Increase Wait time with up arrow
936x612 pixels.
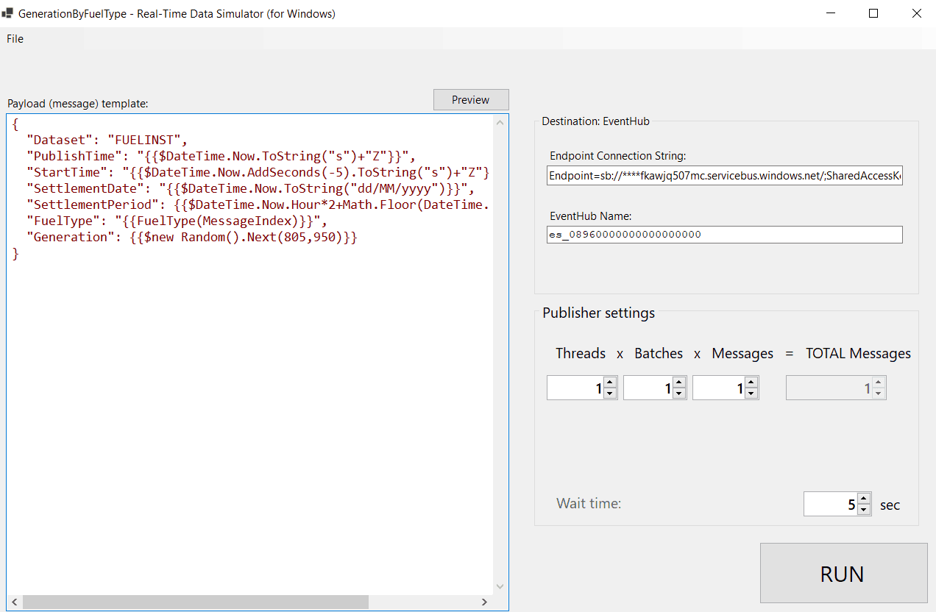(864, 498)
